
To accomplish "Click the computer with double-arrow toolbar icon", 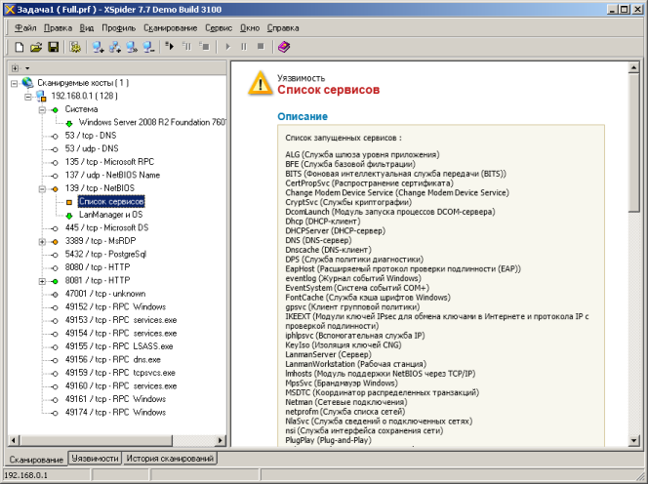I will [132, 47].
